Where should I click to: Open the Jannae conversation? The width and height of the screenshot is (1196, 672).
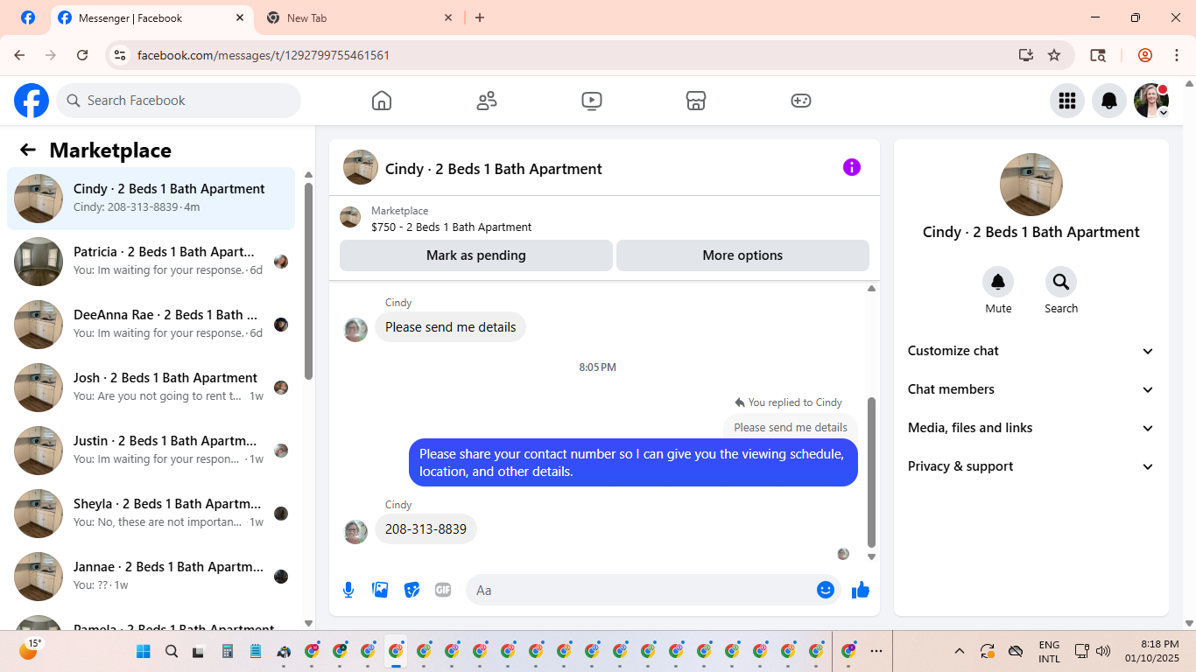pyautogui.click(x=151, y=577)
